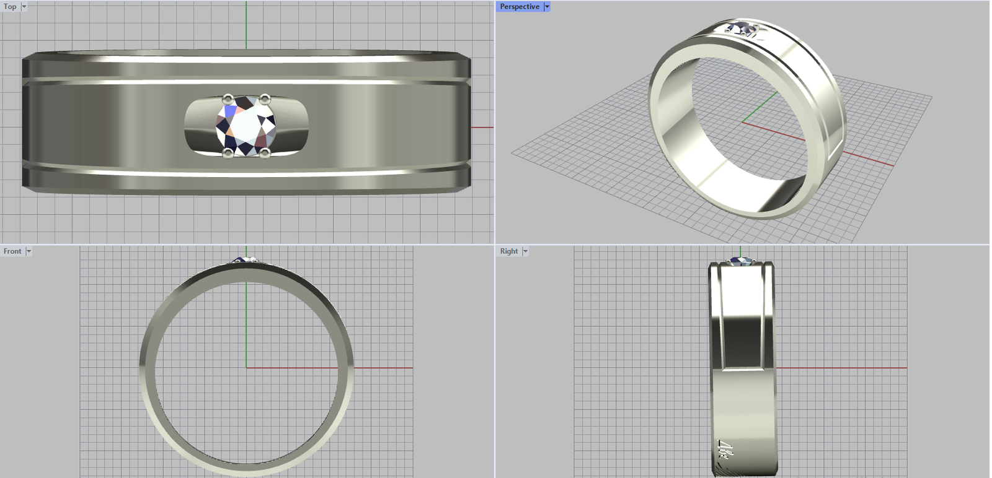This screenshot has height=478, width=992.
Task: Open the Top viewport dropdown arrow
Action: click(24, 7)
